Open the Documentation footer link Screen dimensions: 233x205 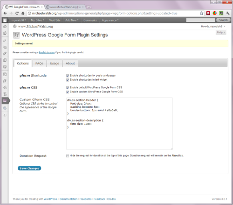pos(69,199)
